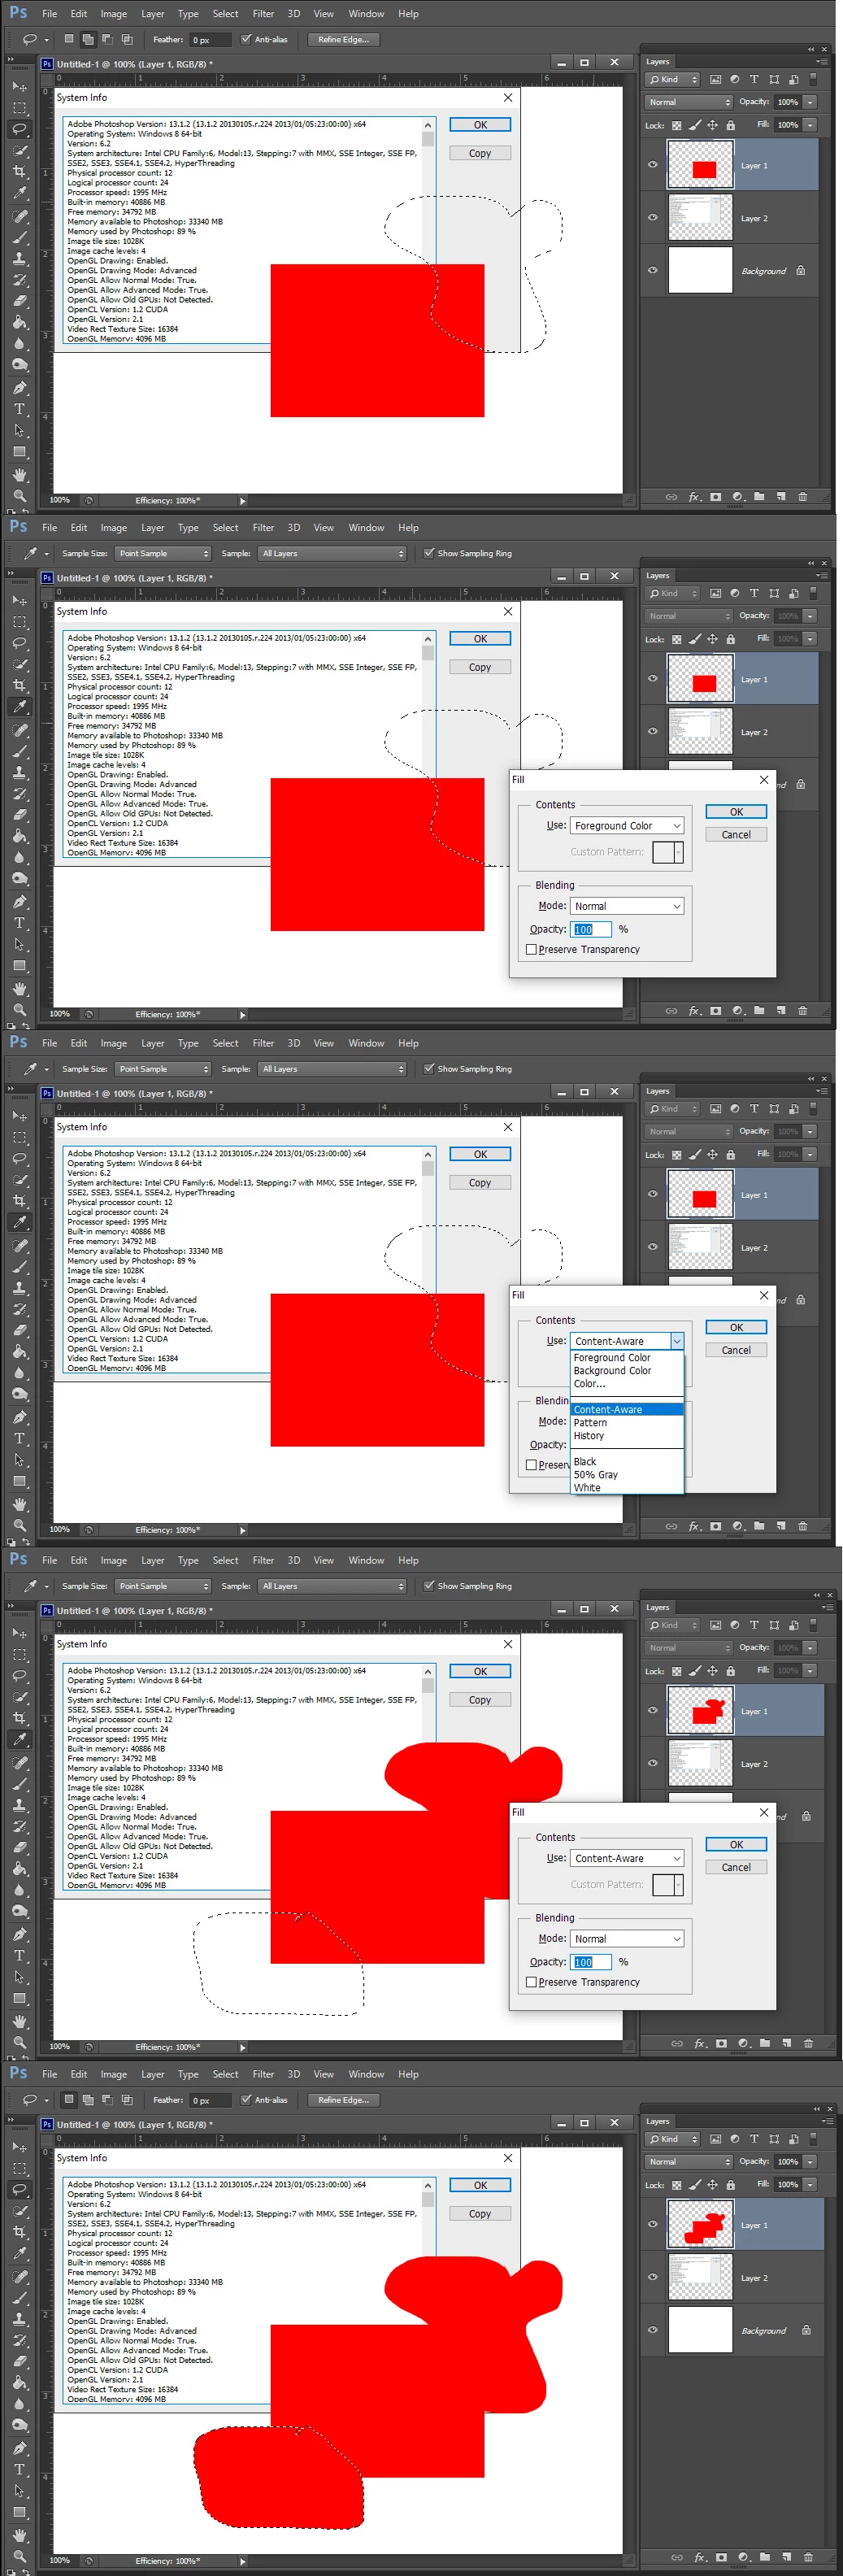This screenshot has width=843, height=2576.
Task: Toggle Background layer eye in first screenshot
Action: coord(653,270)
